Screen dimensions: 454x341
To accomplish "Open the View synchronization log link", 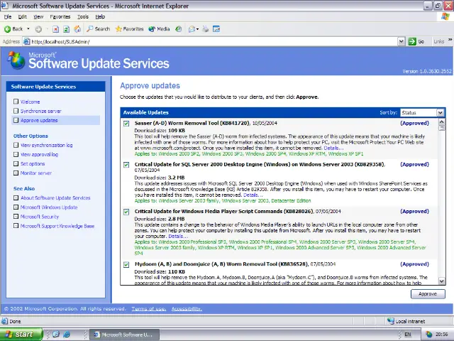I will tap(46, 145).
